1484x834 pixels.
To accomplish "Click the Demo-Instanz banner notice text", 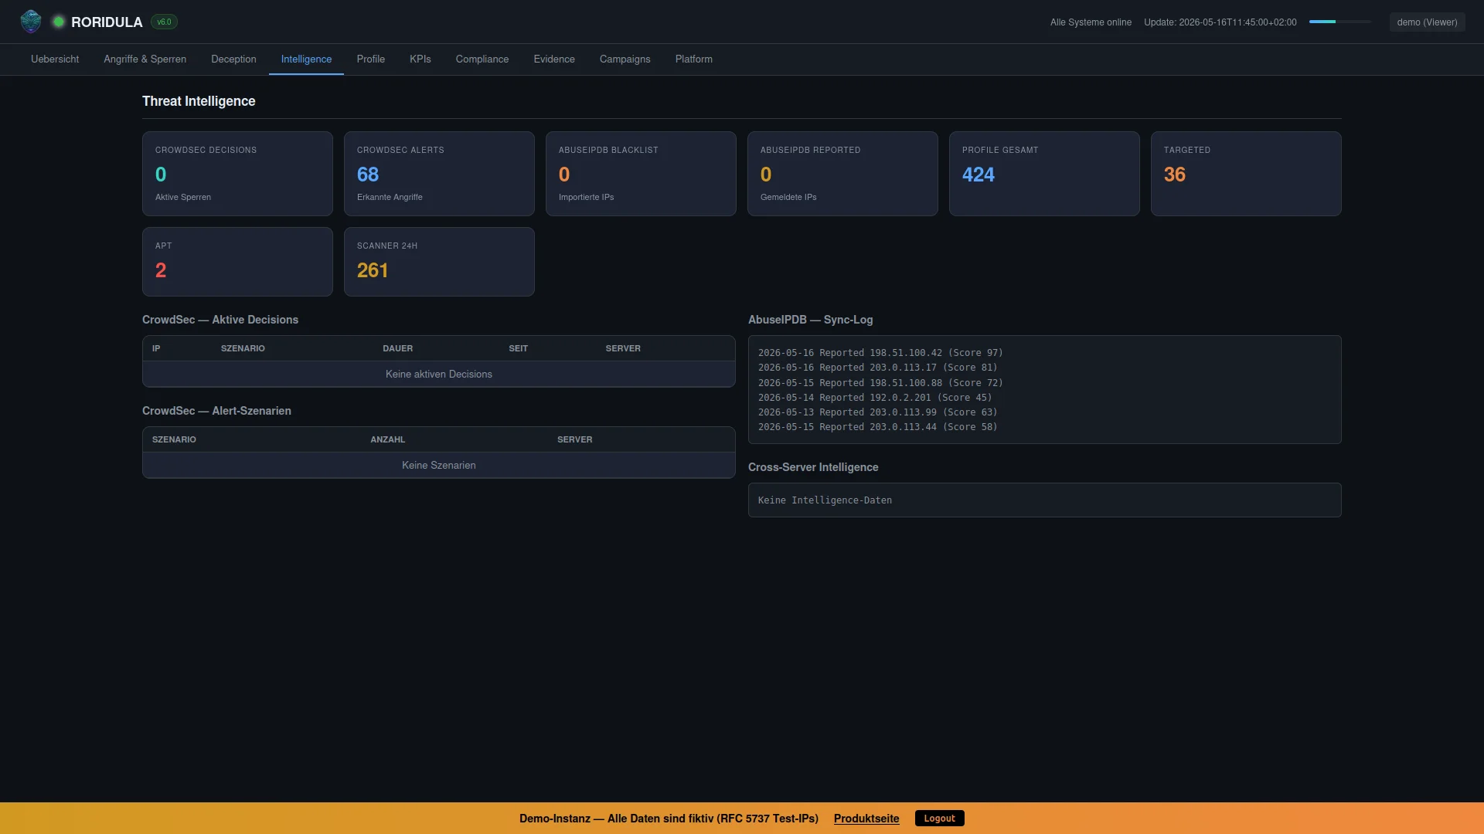I will pyautogui.click(x=669, y=819).
